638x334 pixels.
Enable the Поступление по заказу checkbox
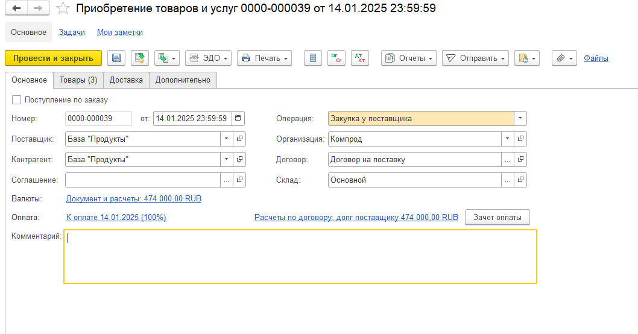tap(17, 100)
